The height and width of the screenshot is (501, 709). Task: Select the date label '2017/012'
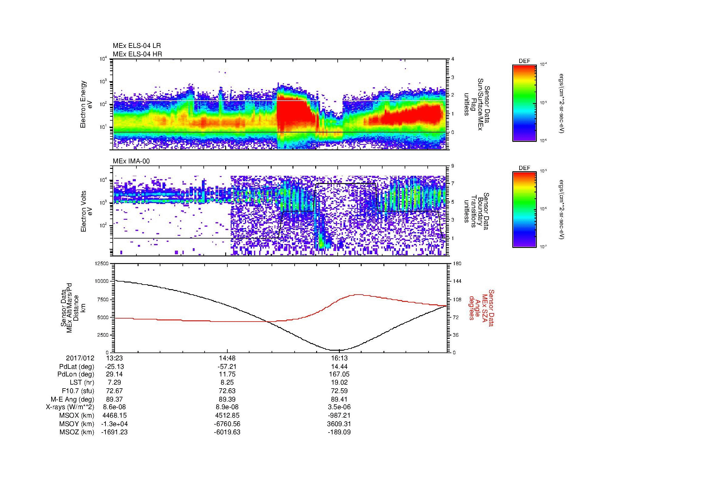pyautogui.click(x=80, y=358)
